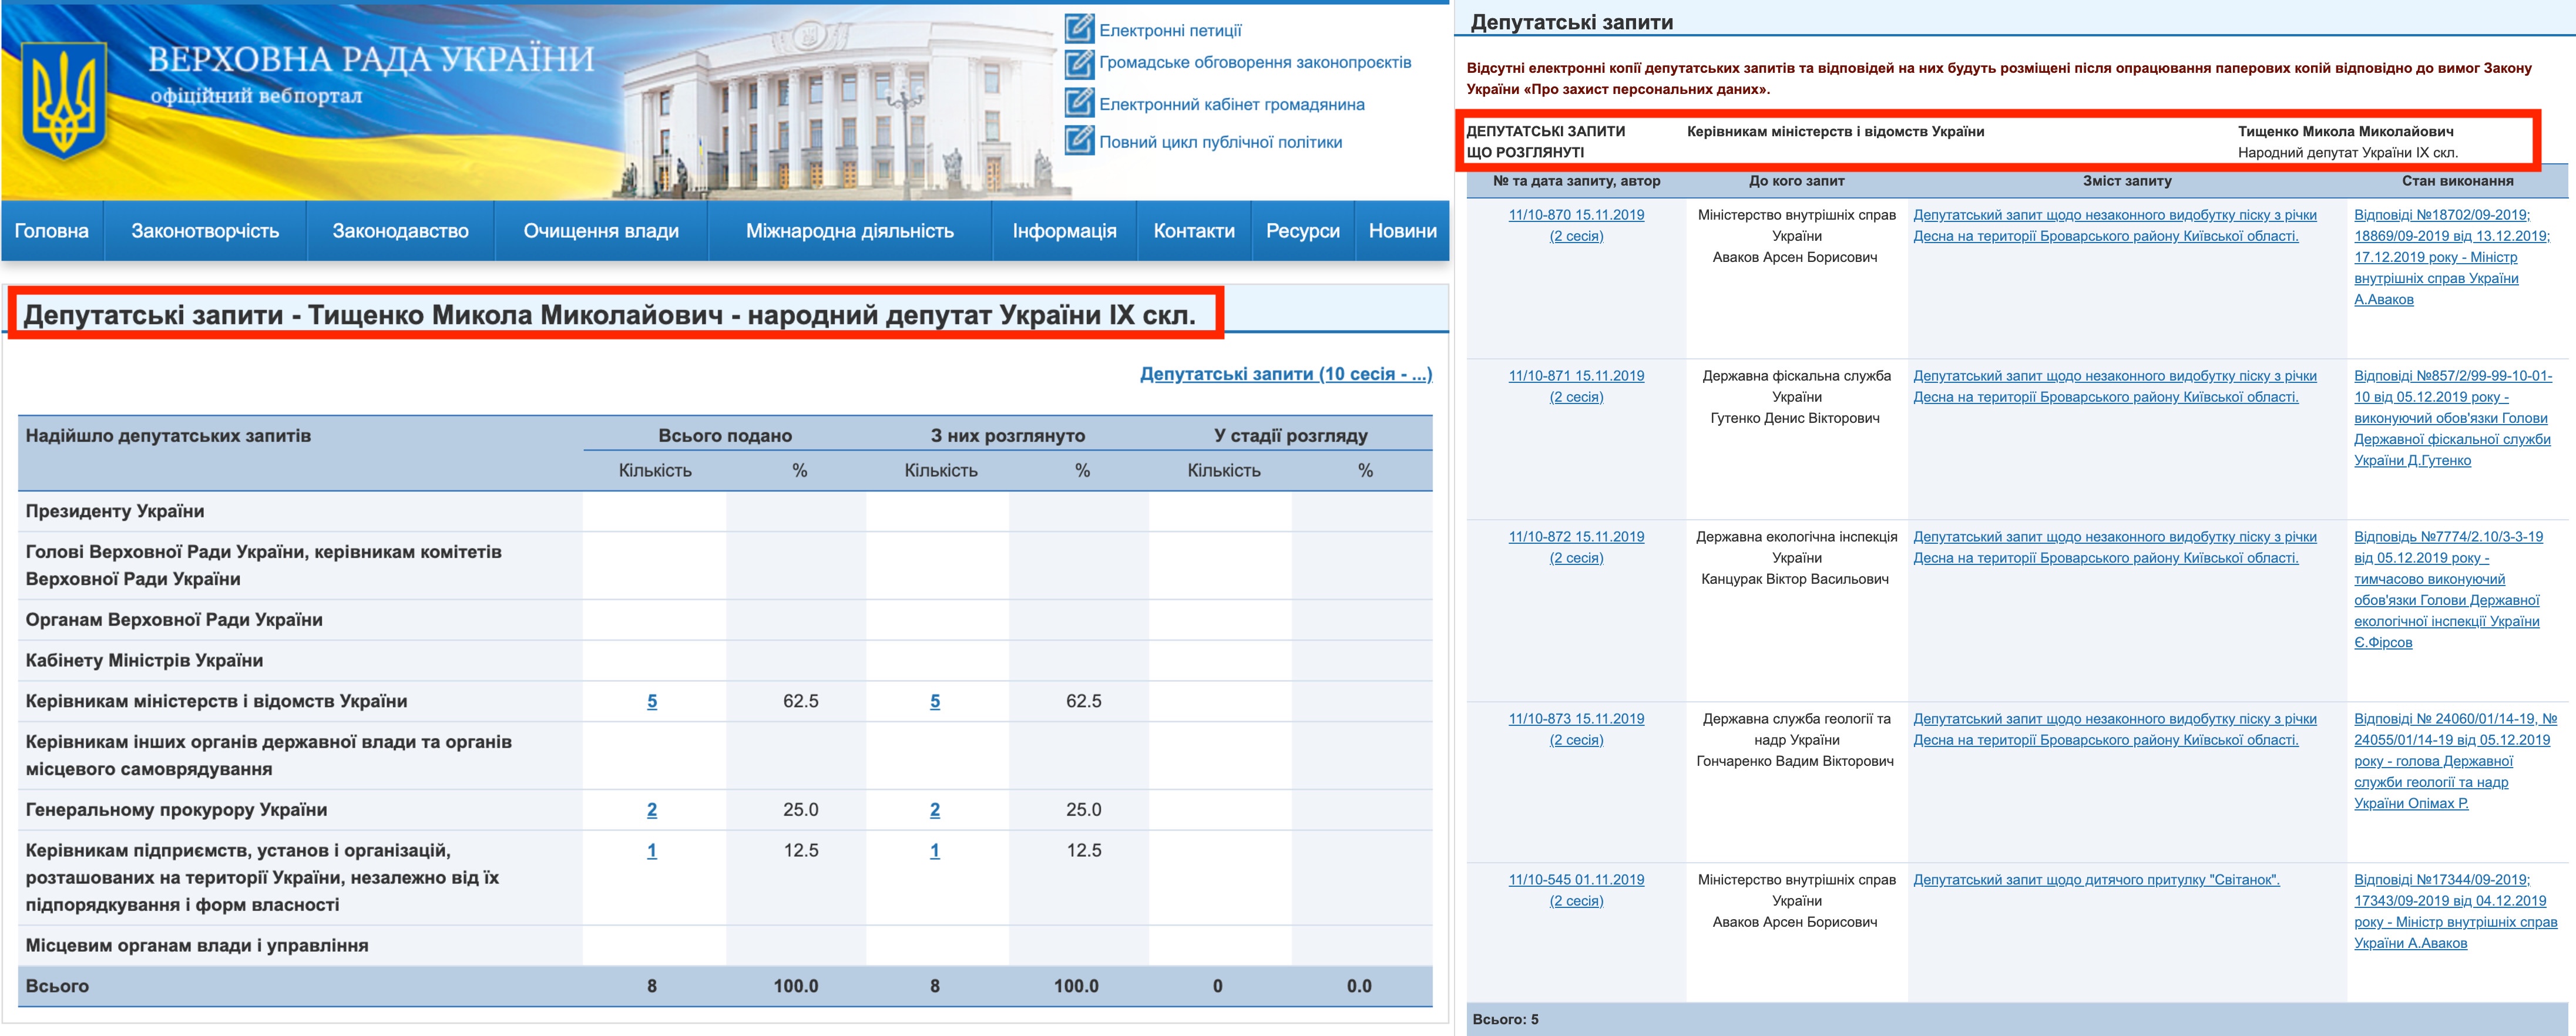Open reviewed count 5 for ministries row
Screen dimensions: 2576x1036
pyautogui.click(x=935, y=702)
